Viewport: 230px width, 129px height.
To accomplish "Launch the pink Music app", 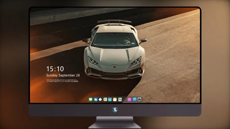I will tap(129, 99).
